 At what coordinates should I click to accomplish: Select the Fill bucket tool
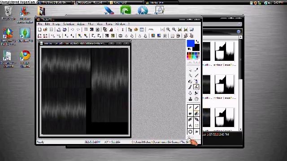coord(190,81)
